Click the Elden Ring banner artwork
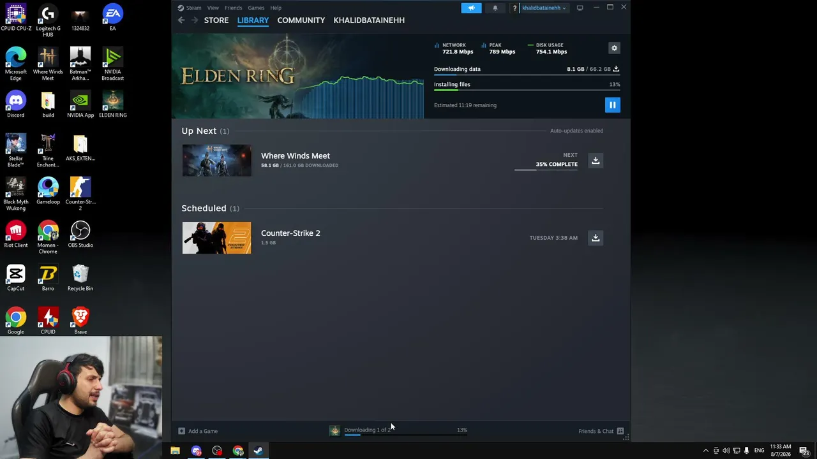The width and height of the screenshot is (817, 459). point(297,76)
